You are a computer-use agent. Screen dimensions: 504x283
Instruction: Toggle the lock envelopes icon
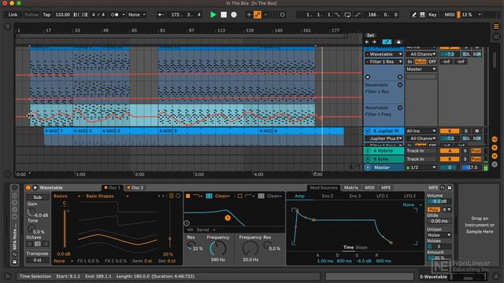(398, 42)
